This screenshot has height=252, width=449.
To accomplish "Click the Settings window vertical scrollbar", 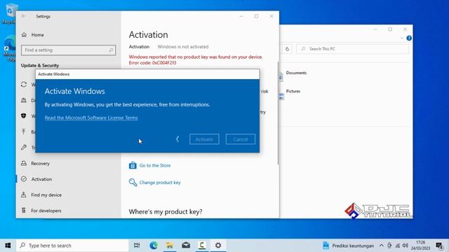I will click(278, 113).
